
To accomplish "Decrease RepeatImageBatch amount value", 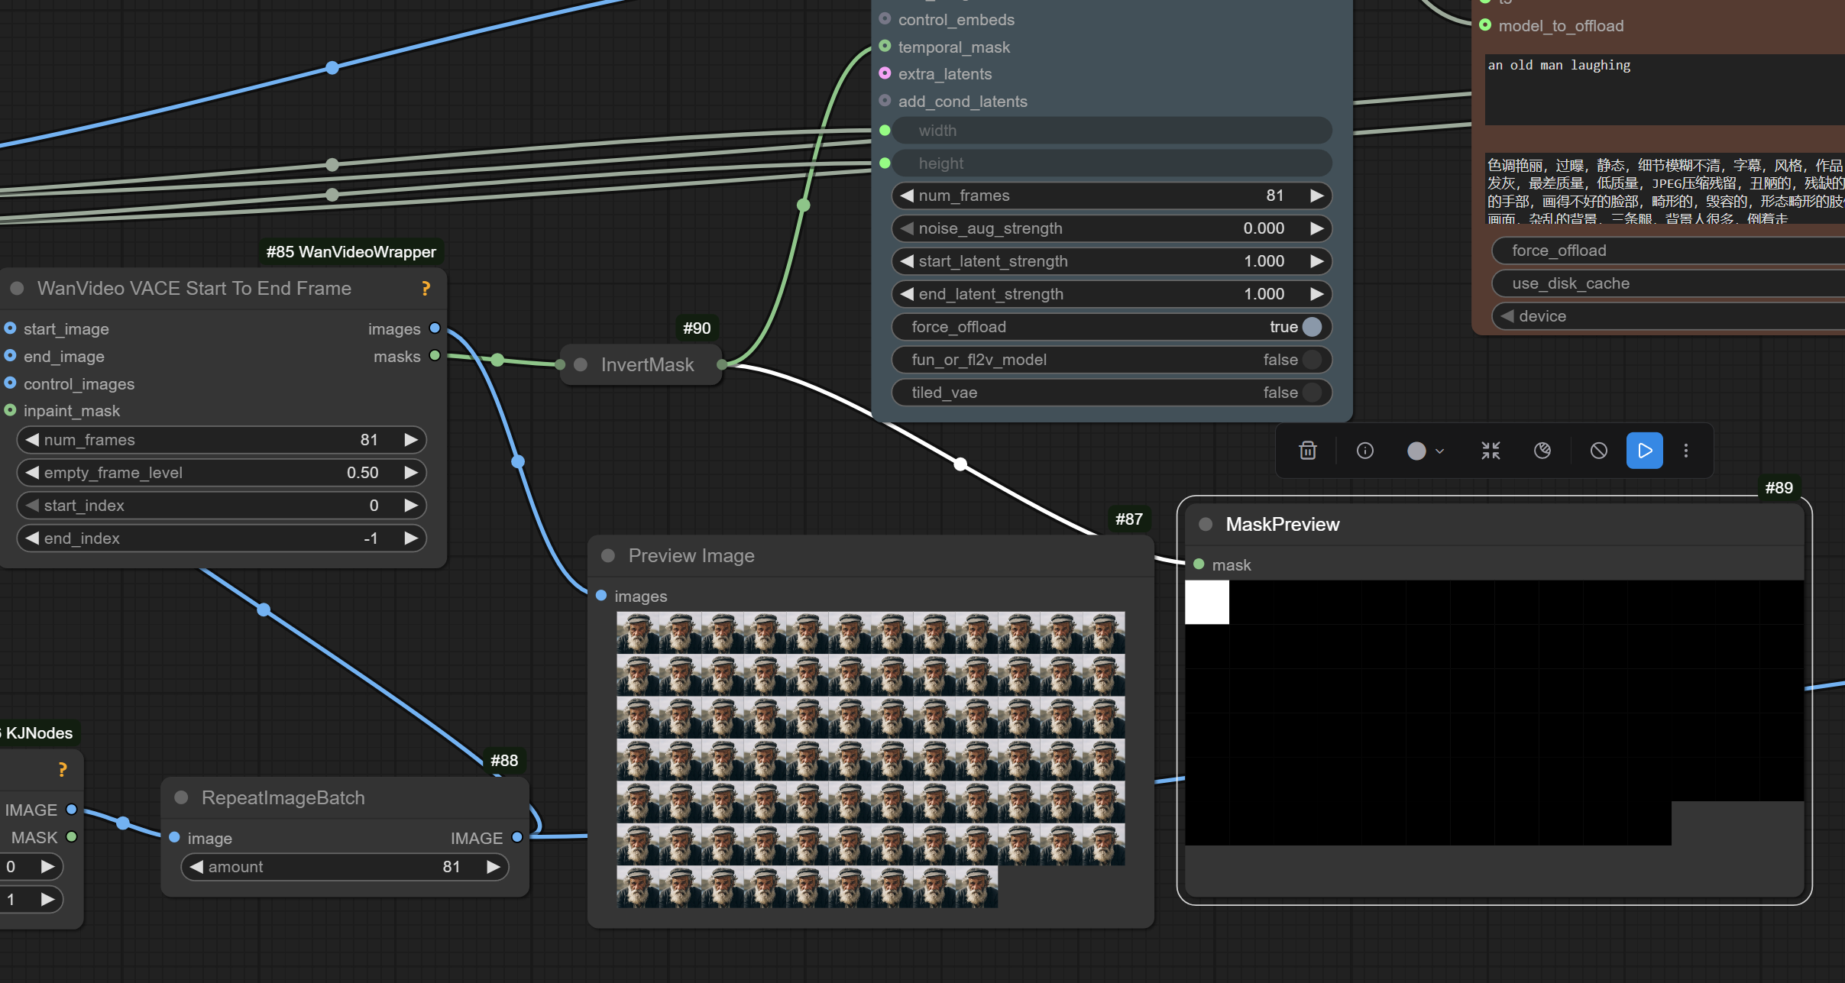I will [196, 867].
